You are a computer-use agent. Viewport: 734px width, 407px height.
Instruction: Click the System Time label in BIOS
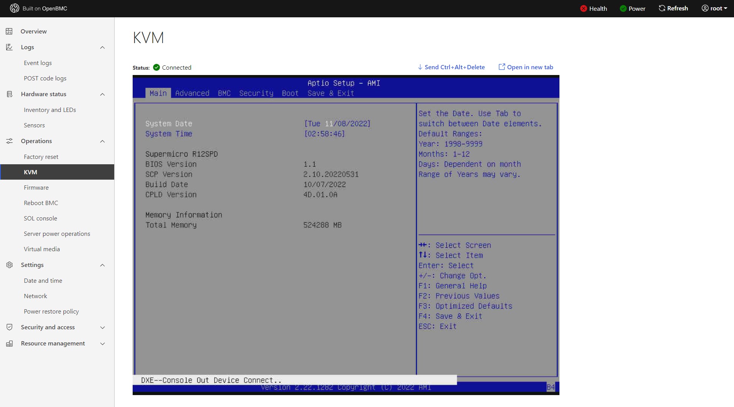point(169,133)
